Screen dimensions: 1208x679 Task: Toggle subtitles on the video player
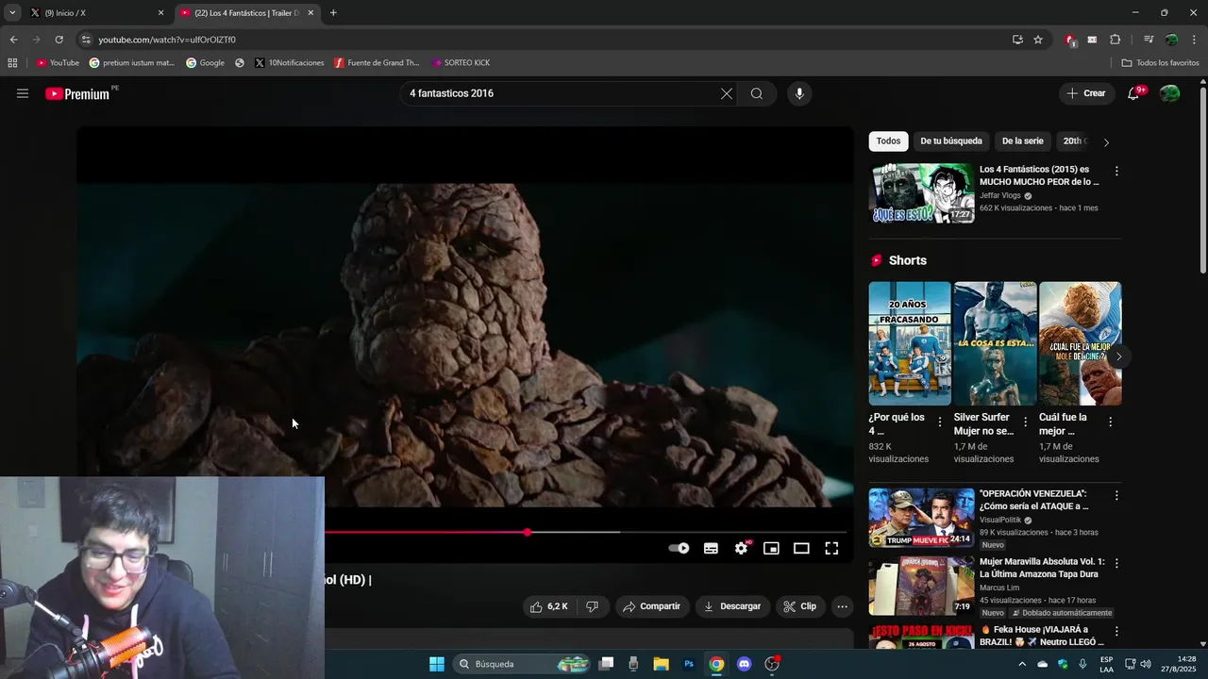tap(711, 548)
